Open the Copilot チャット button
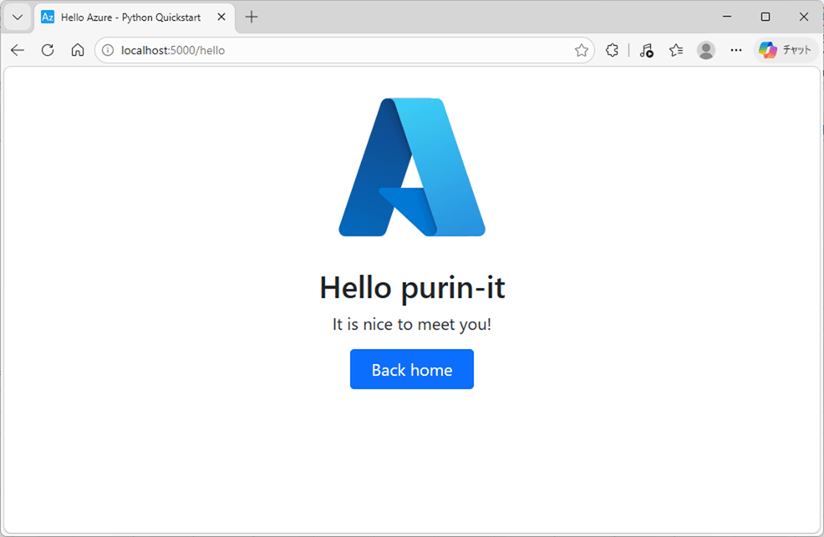 point(785,50)
